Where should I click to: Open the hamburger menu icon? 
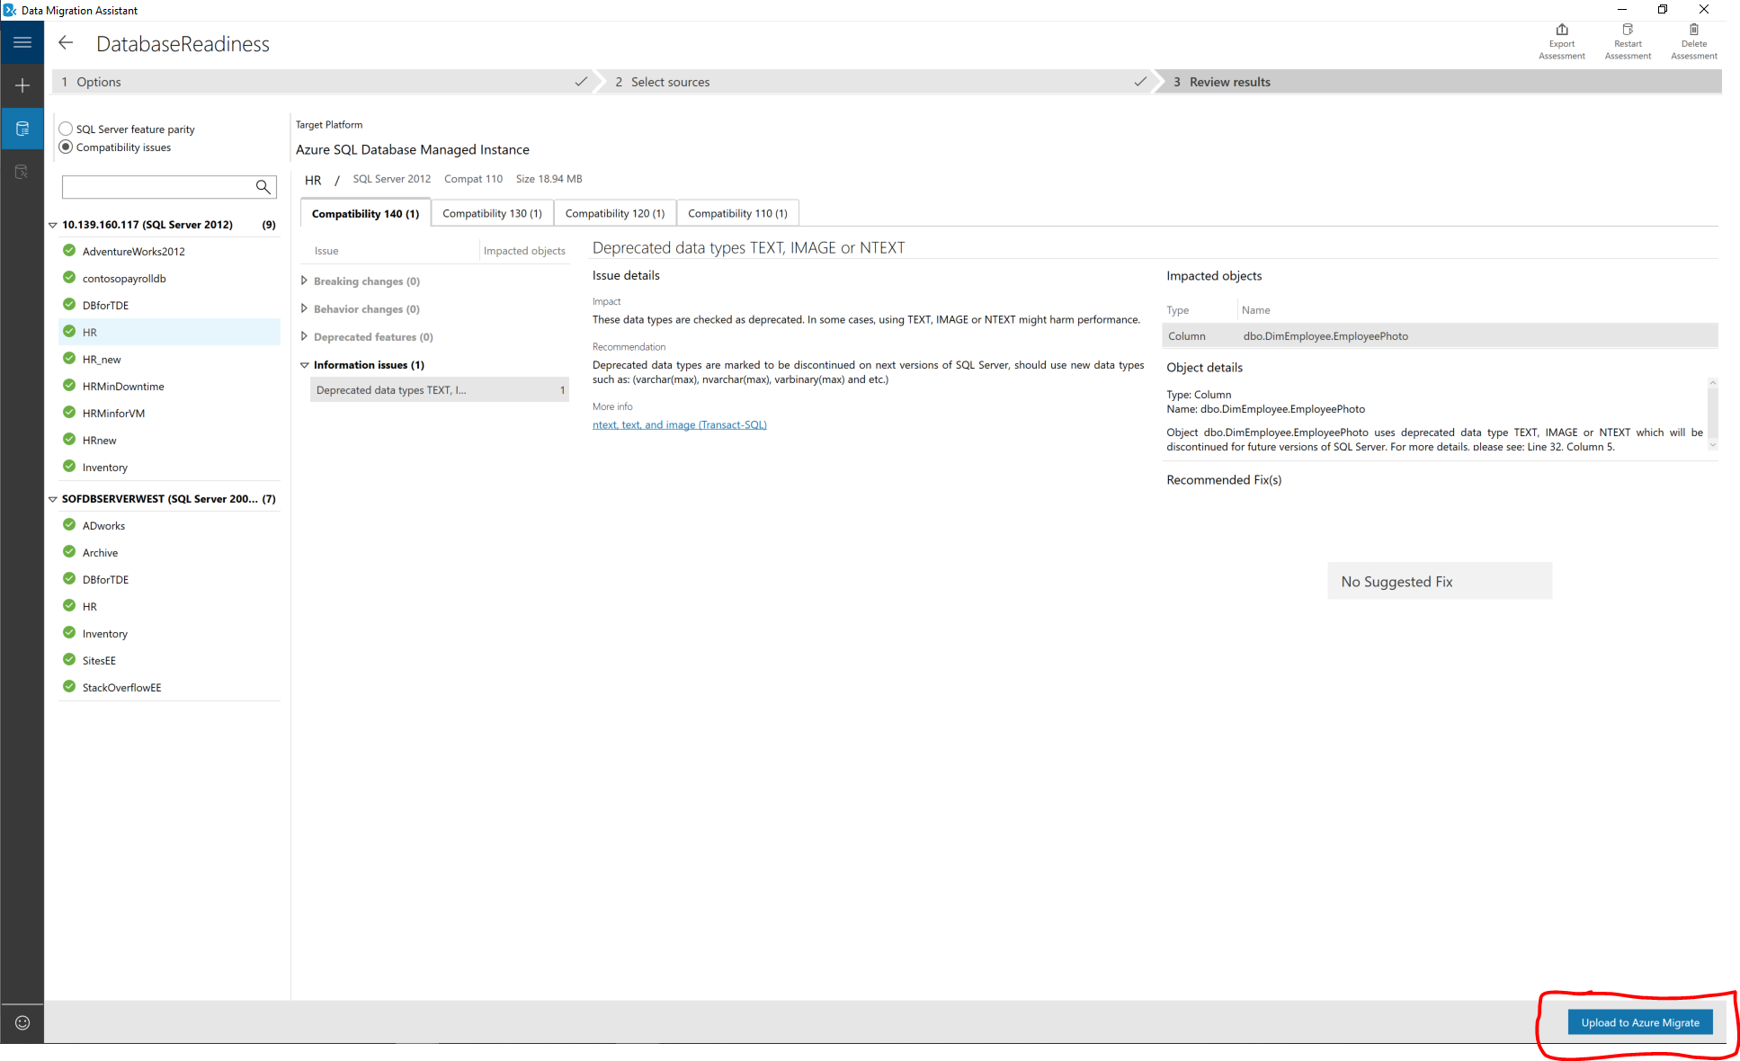(22, 42)
